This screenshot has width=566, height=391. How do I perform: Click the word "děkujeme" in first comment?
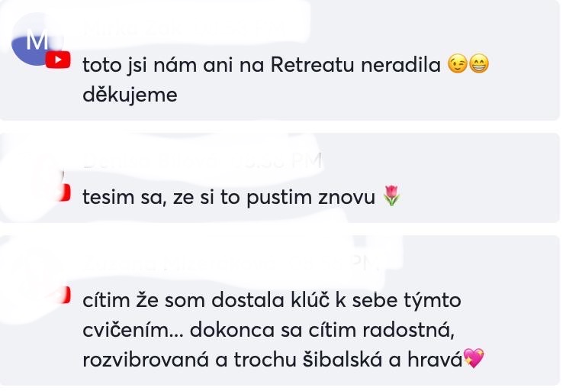pyautogui.click(x=130, y=95)
